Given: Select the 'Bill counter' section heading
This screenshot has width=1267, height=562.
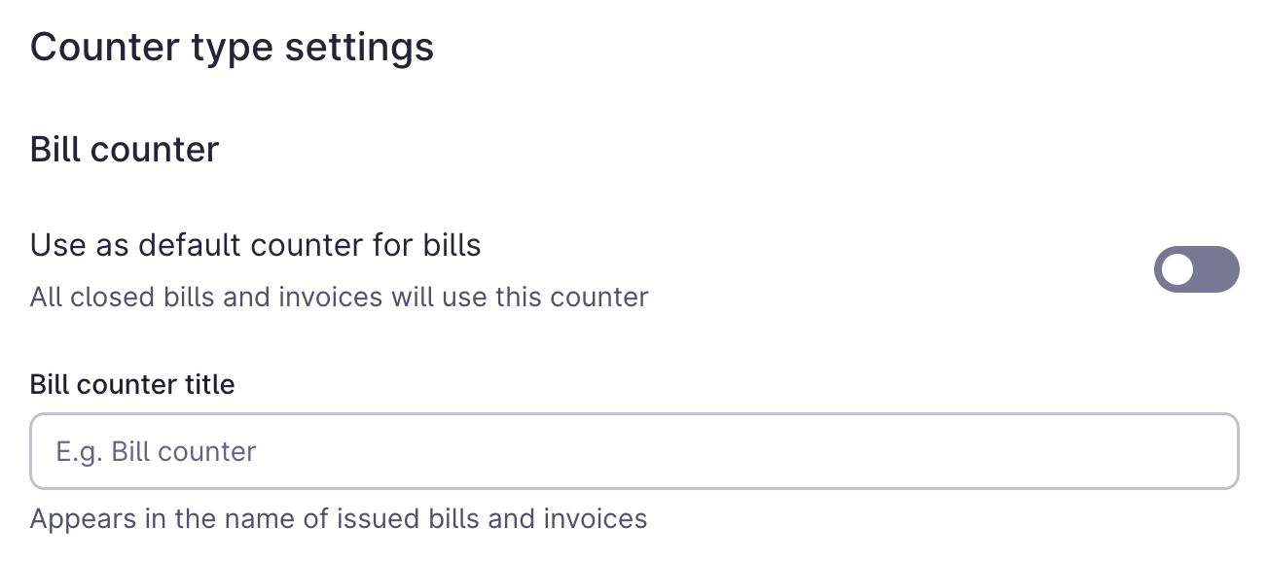Looking at the screenshot, I should pyautogui.click(x=125, y=148).
